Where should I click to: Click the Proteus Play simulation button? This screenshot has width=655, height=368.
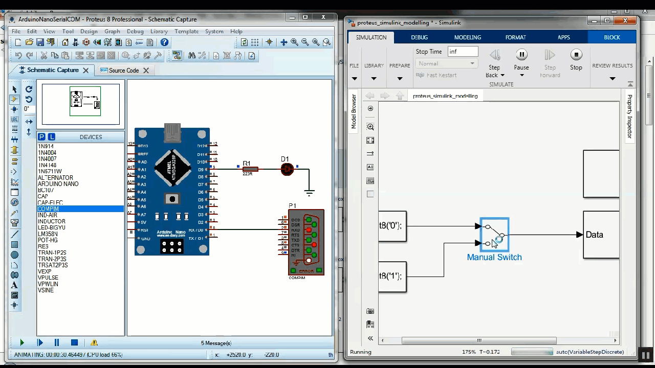(21, 342)
